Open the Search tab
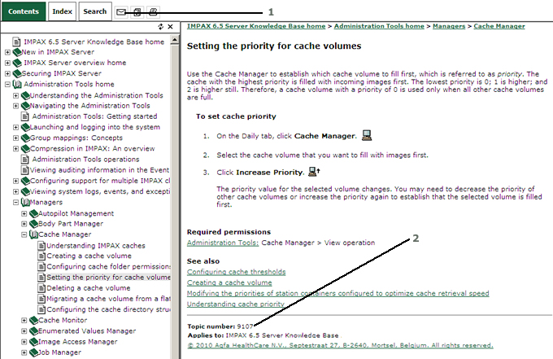This screenshot has width=553, height=359. point(95,11)
